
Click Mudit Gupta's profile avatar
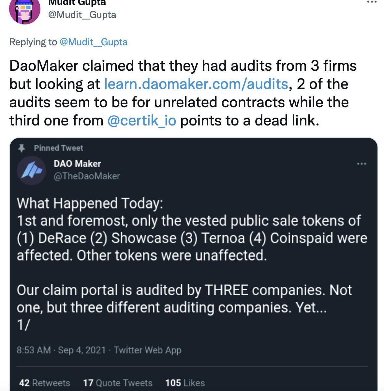point(25,10)
